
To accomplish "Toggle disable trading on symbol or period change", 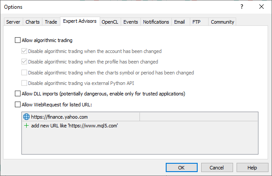I will pyautogui.click(x=24, y=73).
